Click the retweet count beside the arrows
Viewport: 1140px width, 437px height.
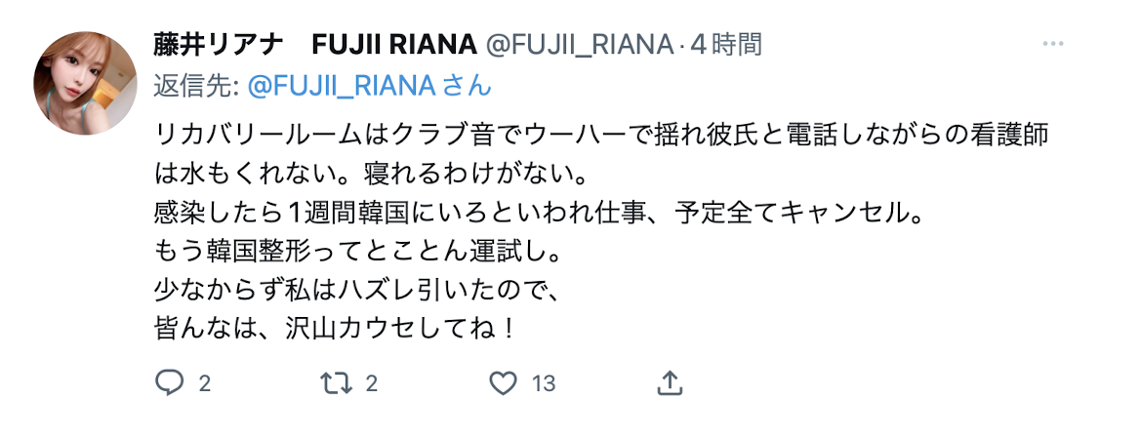(x=371, y=383)
